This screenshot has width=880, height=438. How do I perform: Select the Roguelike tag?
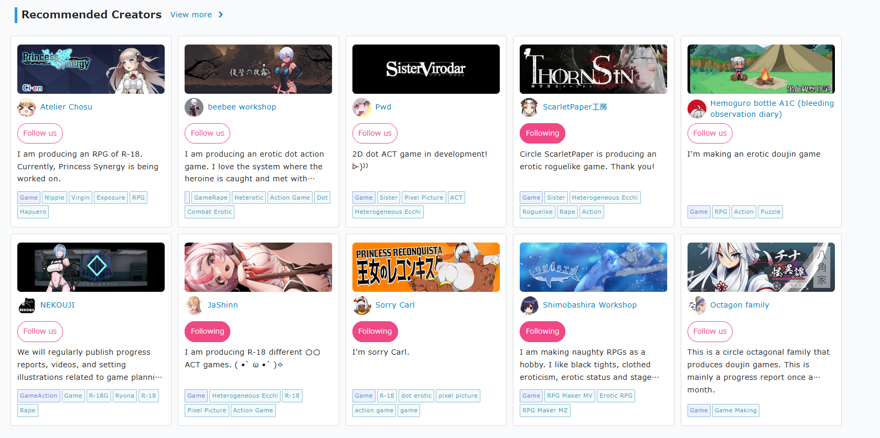[x=538, y=212]
